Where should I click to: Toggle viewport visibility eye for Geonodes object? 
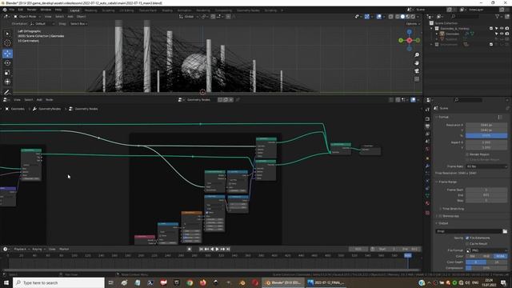coord(502,34)
